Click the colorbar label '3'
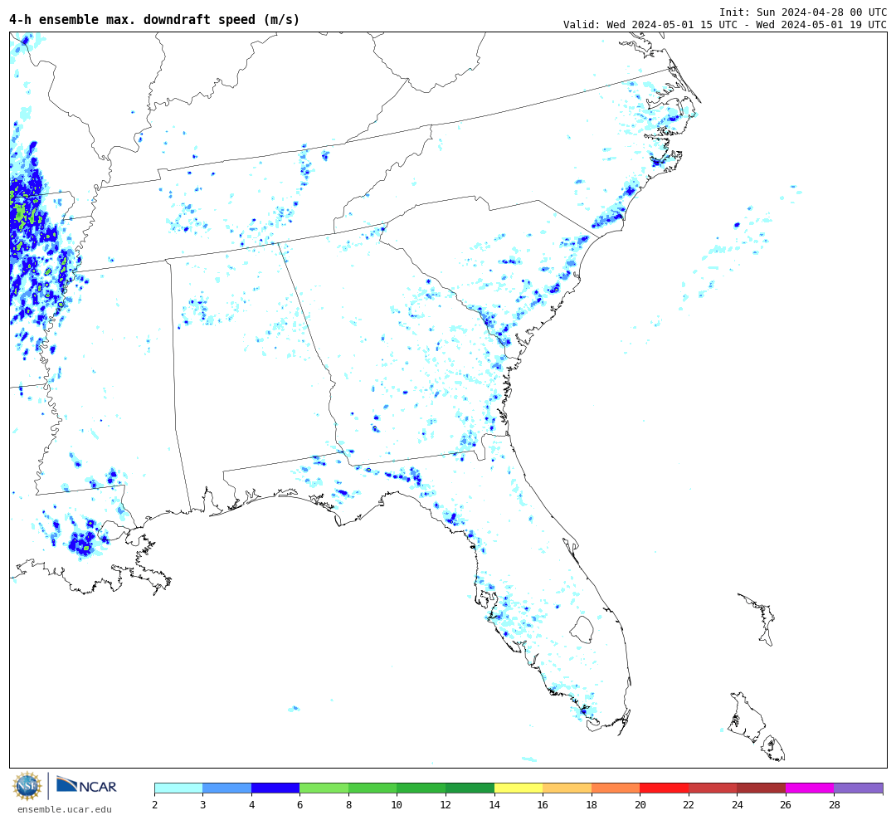The height and width of the screenshot is (820, 896). point(203,804)
